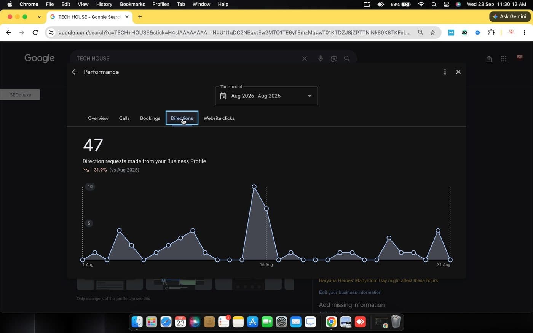Screen dimensions: 533x333
Task: Switch to the Calls tab
Action: click(x=124, y=118)
